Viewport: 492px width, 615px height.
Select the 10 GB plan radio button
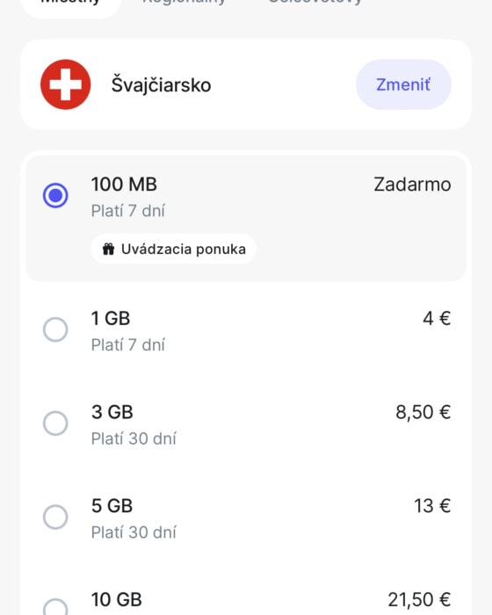[55, 607]
